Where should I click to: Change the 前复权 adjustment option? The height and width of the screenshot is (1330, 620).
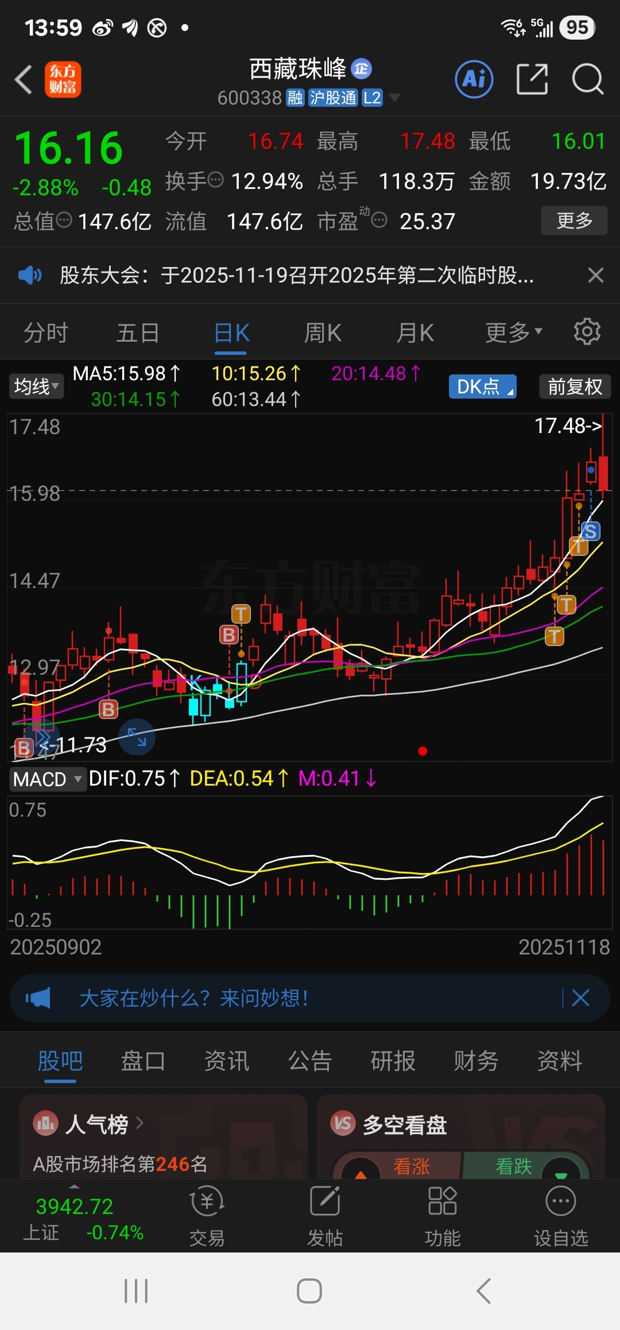tap(575, 386)
